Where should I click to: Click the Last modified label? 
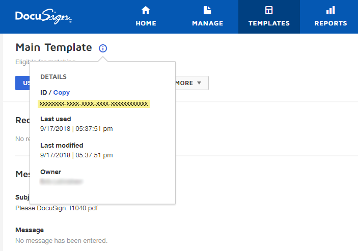[62, 145]
